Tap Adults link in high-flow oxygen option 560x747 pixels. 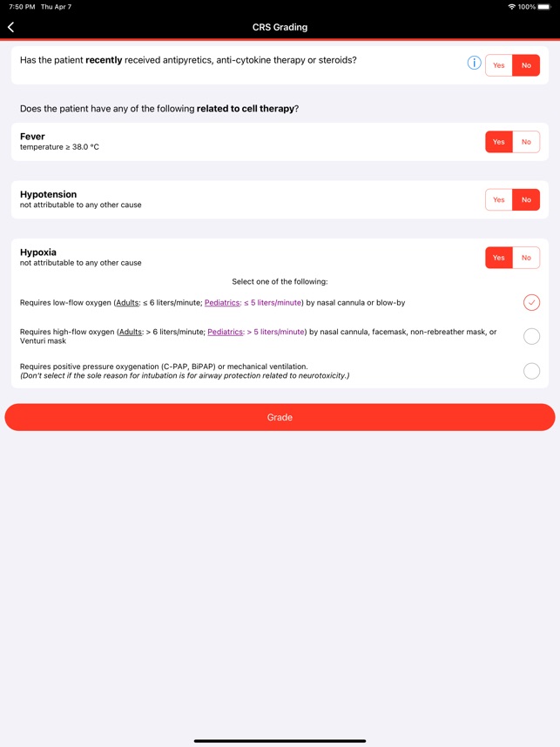pyautogui.click(x=131, y=332)
